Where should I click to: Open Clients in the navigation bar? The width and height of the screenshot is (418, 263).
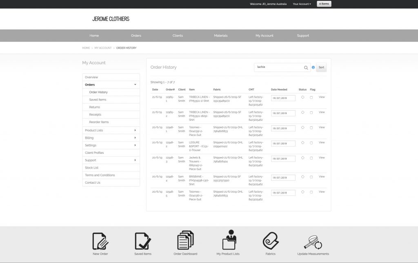(x=178, y=36)
